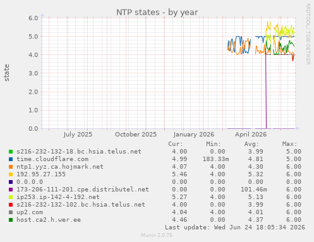Click the legend label host.ca2.h.wer.ee

49,220
